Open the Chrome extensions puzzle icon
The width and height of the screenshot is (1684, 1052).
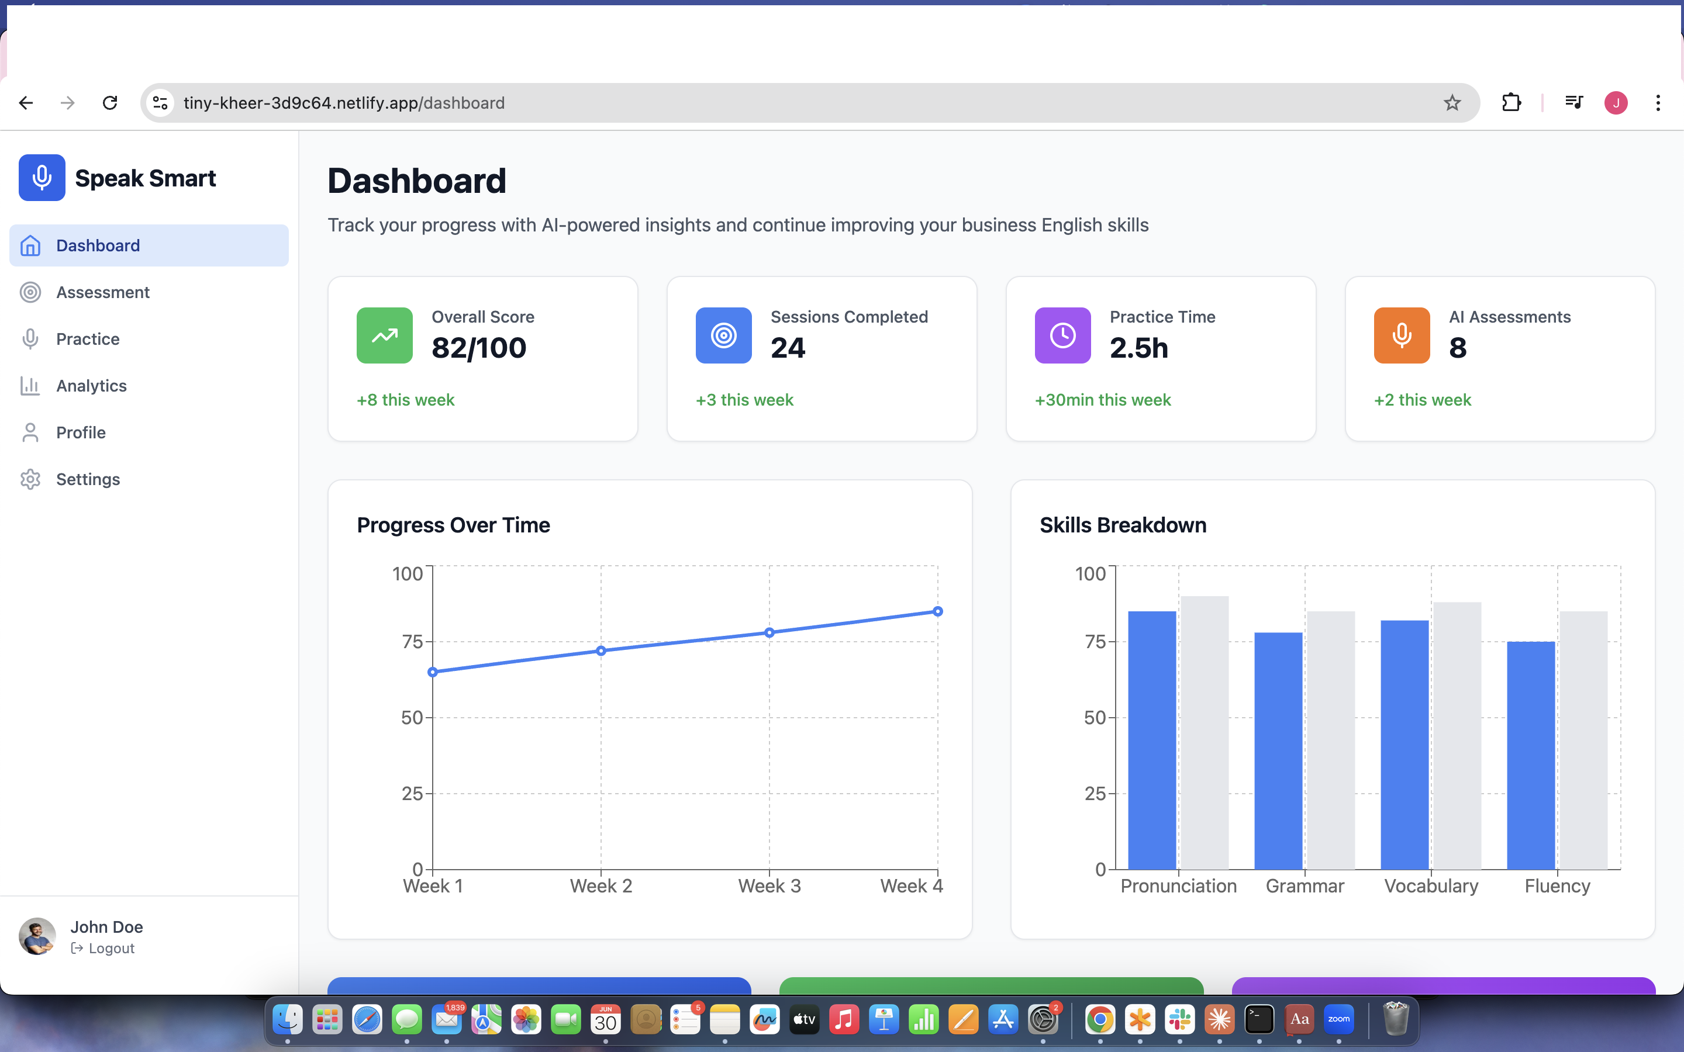pos(1511,103)
